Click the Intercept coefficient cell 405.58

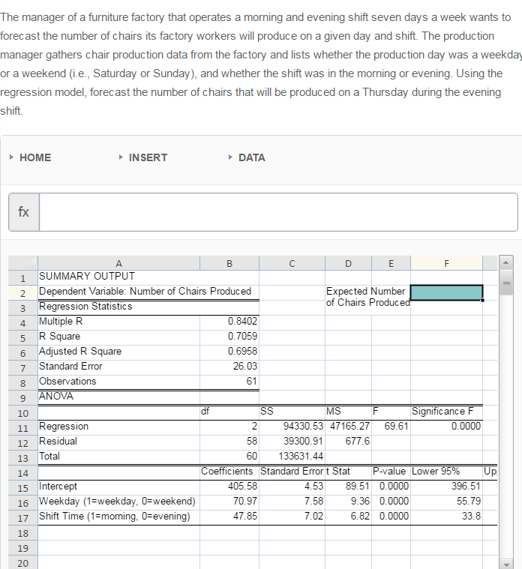(x=229, y=487)
